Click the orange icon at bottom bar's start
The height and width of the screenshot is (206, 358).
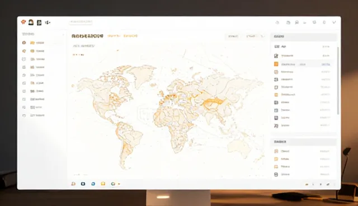click(x=73, y=184)
